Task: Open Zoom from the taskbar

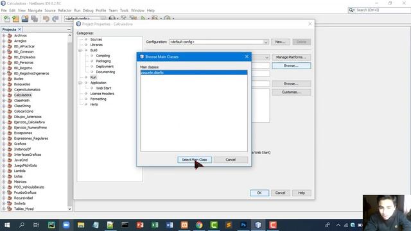Action: [66, 225]
